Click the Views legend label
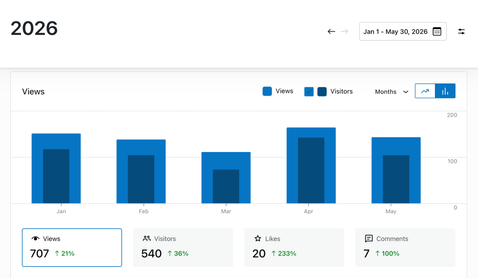The image size is (478, 278). pos(284,91)
